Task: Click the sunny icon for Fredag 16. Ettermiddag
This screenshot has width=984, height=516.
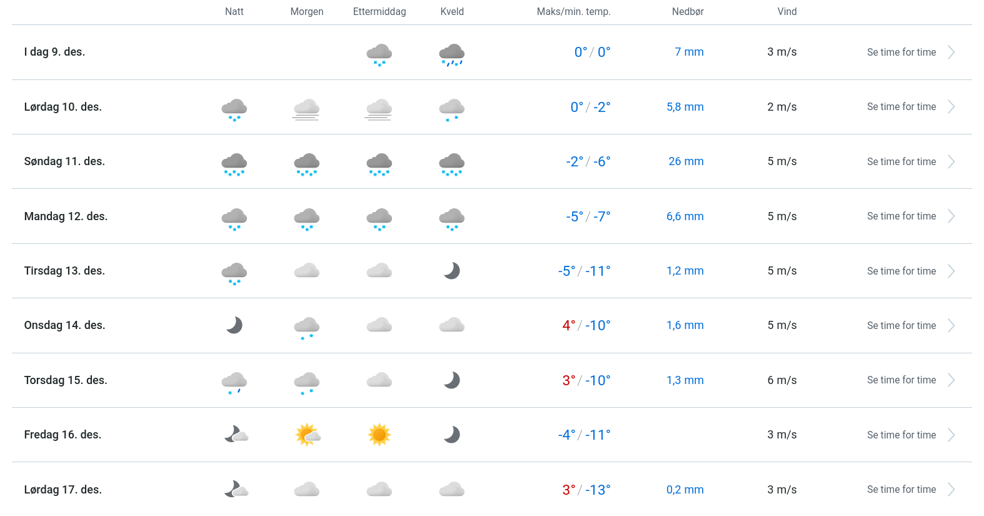Action: [379, 435]
